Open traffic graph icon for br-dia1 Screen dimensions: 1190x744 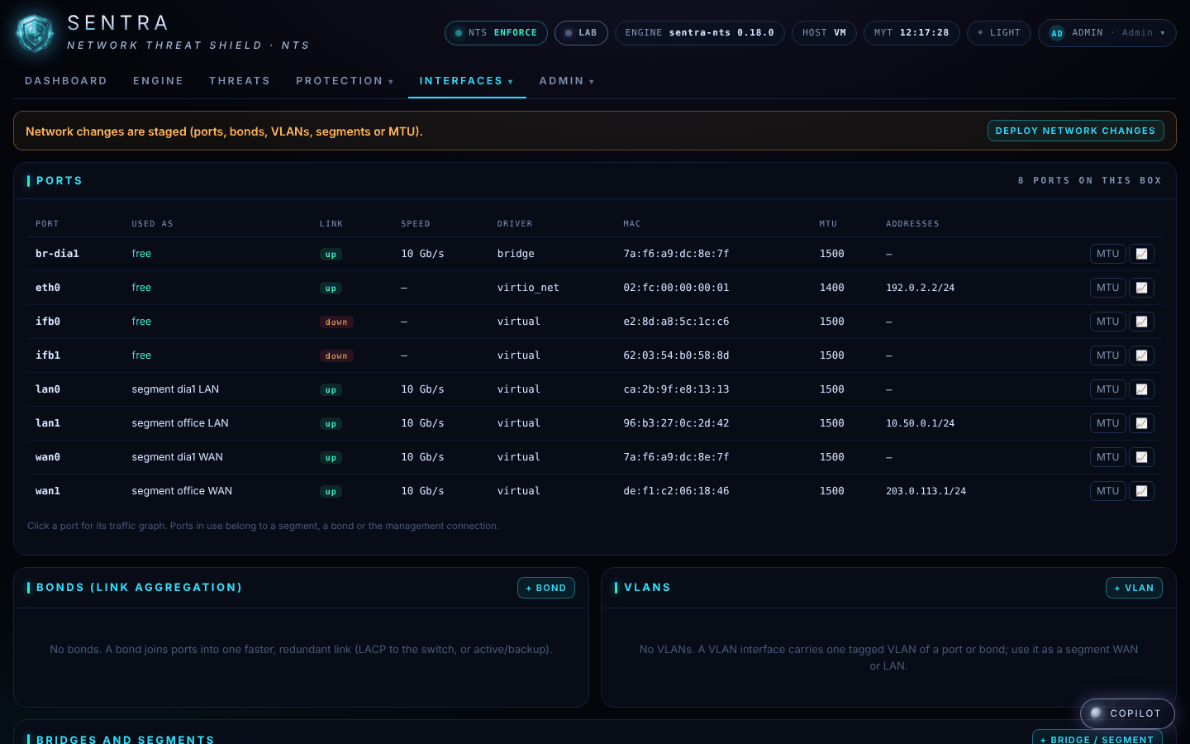(1141, 254)
